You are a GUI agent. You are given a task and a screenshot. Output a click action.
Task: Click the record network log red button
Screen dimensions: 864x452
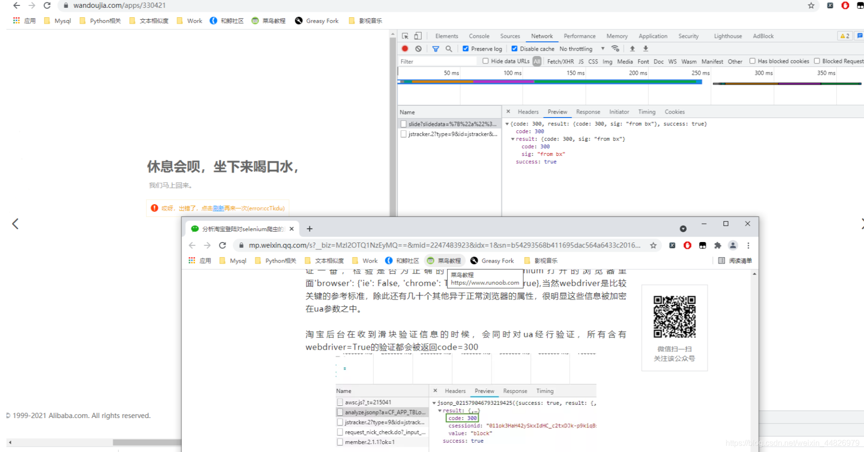(x=405, y=49)
